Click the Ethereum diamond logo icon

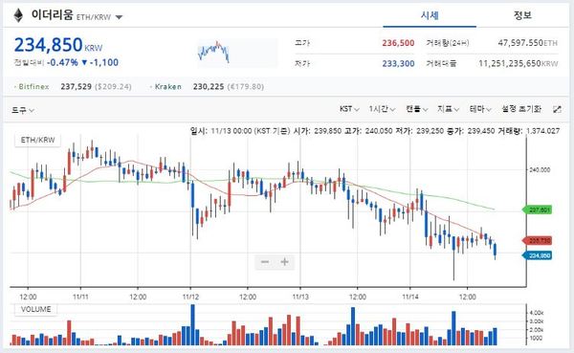tap(18, 15)
